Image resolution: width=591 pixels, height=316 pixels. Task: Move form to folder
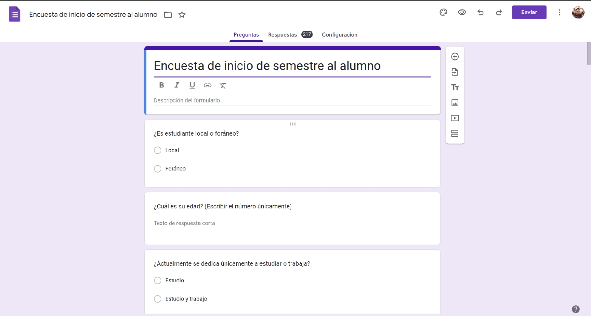[168, 15]
